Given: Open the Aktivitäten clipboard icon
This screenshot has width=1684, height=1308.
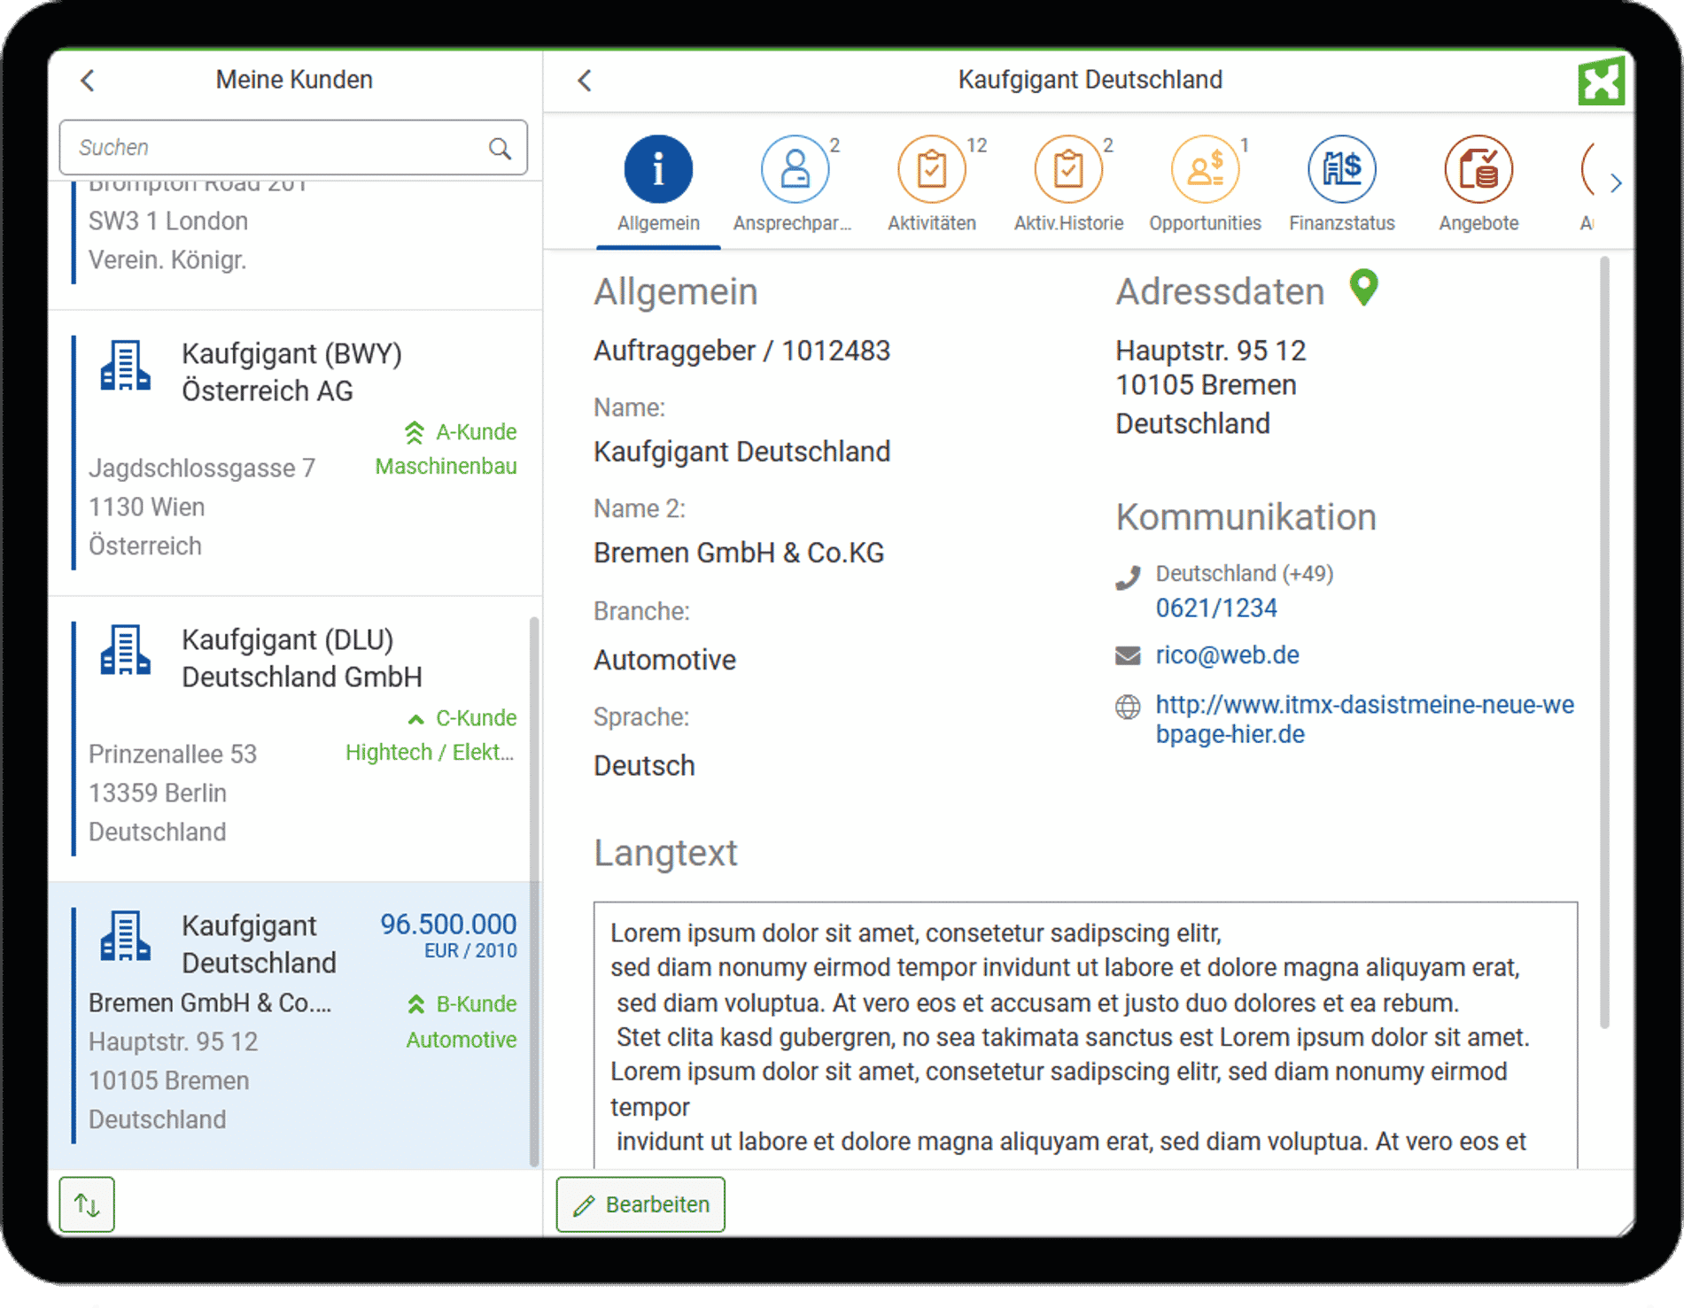Looking at the screenshot, I should [931, 169].
